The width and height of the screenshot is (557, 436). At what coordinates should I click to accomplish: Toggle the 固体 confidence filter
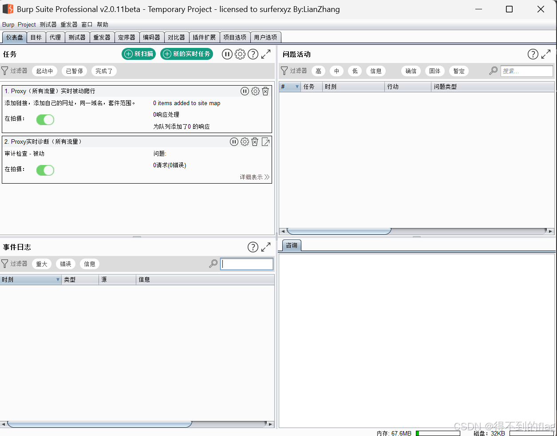[435, 71]
